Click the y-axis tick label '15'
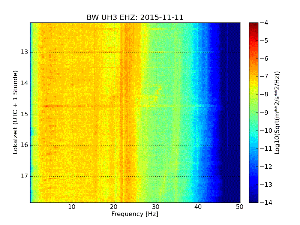300x225 pixels. click(x=24, y=114)
